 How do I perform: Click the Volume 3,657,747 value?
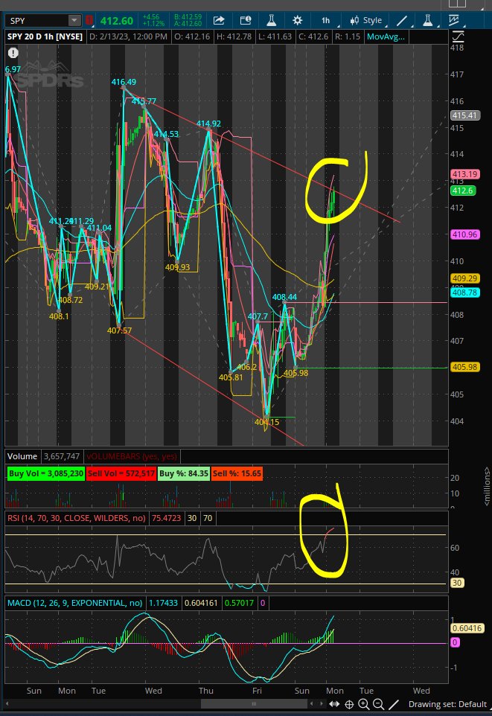[62, 456]
